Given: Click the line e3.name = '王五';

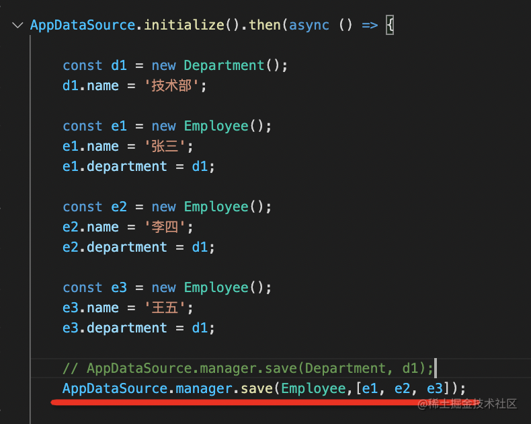Looking at the screenshot, I should pos(128,308).
